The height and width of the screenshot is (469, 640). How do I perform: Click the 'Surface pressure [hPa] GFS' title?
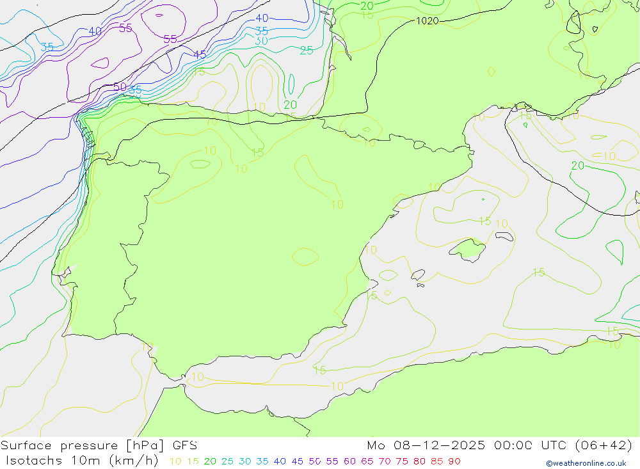pos(99,445)
